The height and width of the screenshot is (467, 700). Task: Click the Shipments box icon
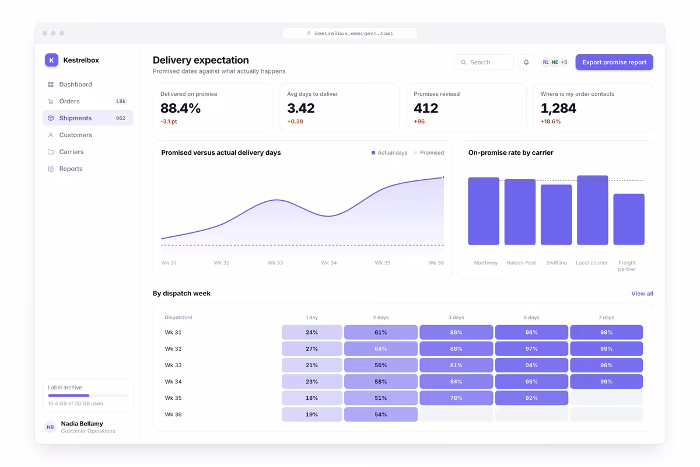point(51,118)
